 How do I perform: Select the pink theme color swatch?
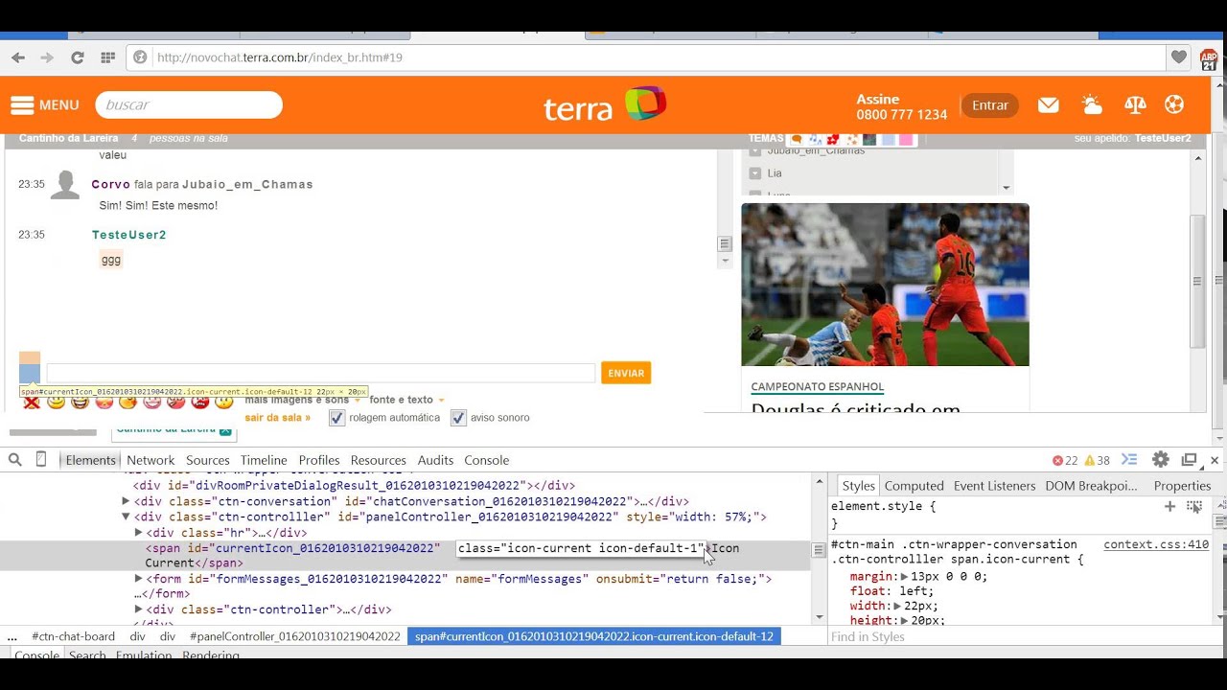pyautogui.click(x=906, y=139)
